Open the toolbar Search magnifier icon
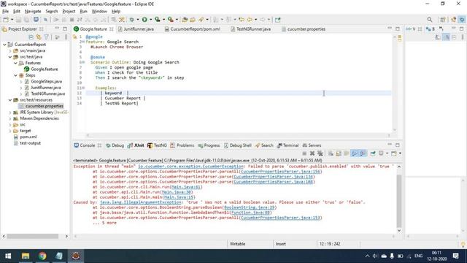The height and width of the screenshot is (263, 467). [430, 20]
